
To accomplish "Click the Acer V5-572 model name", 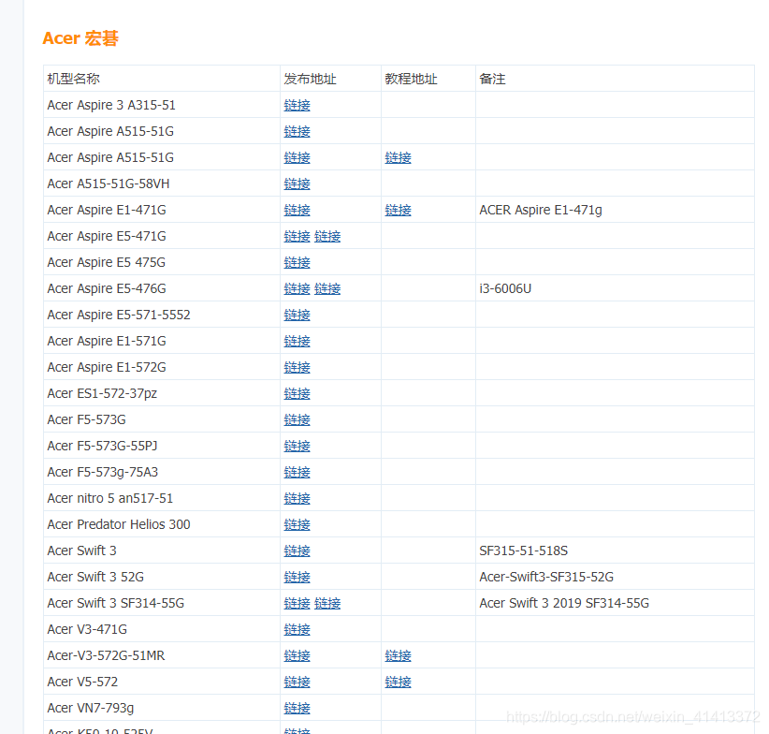I will click(82, 682).
